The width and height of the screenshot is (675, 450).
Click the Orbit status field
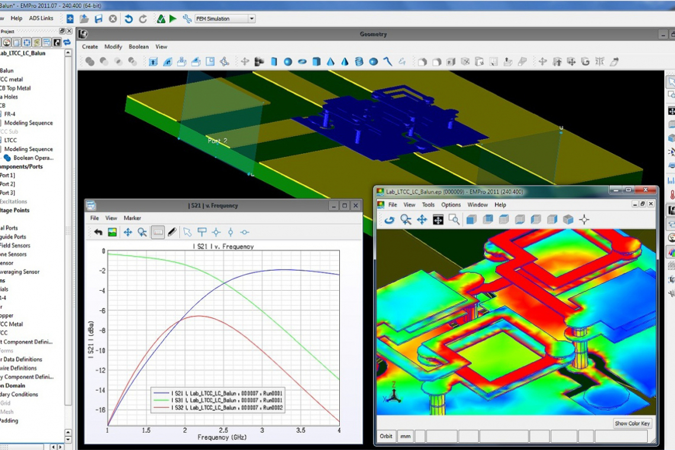click(x=385, y=436)
